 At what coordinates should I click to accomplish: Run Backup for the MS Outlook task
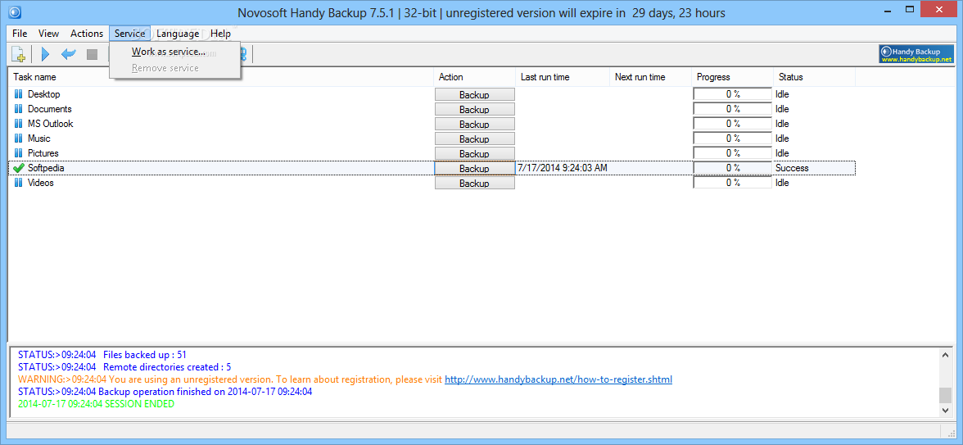click(474, 125)
